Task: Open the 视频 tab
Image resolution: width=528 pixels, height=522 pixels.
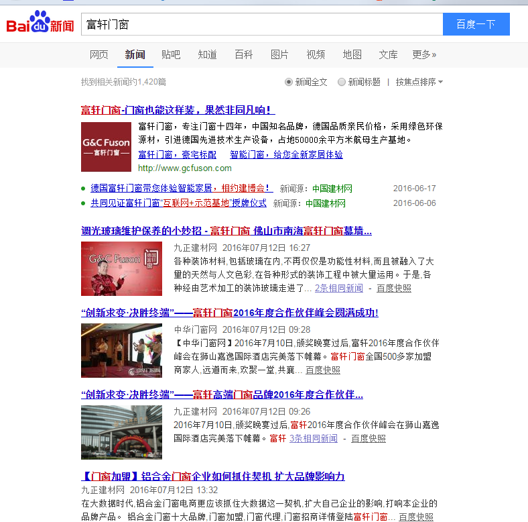Action: click(x=316, y=54)
